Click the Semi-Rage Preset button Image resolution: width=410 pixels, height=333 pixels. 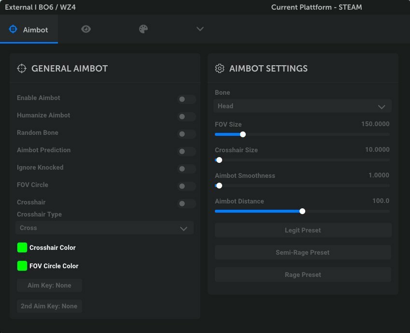tap(303, 252)
